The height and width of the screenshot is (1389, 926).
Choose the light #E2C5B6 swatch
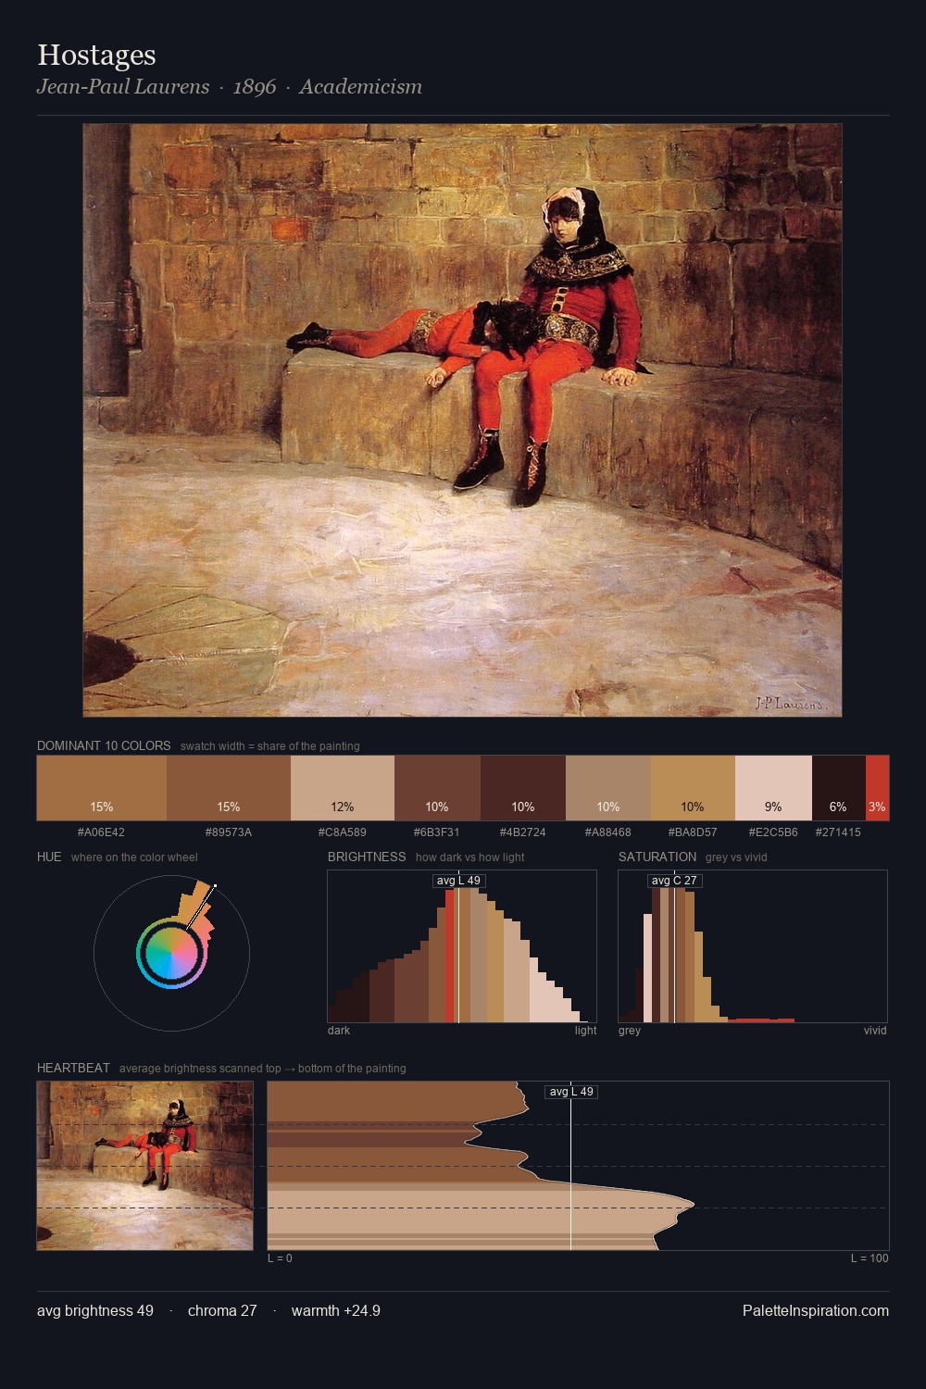[773, 788]
